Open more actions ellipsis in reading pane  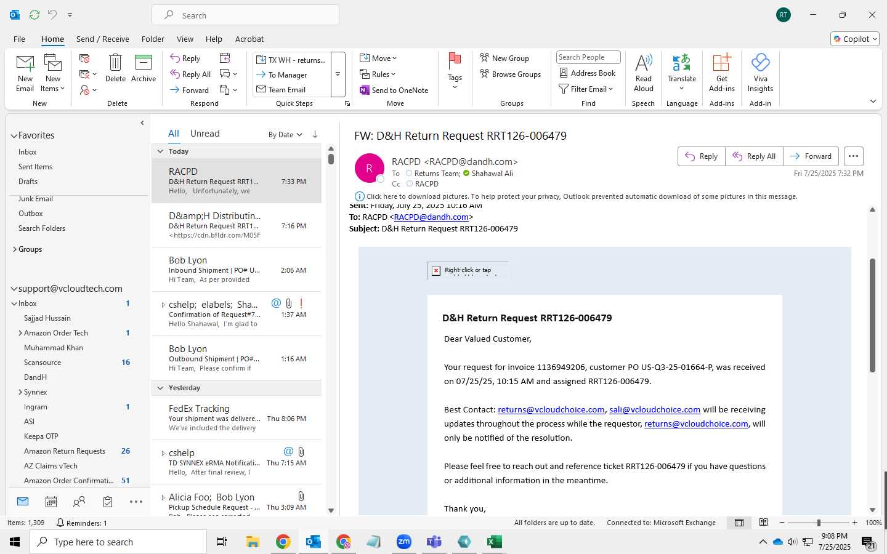[853, 156]
